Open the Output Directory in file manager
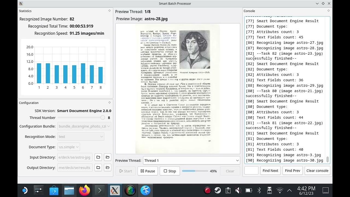350x197 pixels. [107, 167]
